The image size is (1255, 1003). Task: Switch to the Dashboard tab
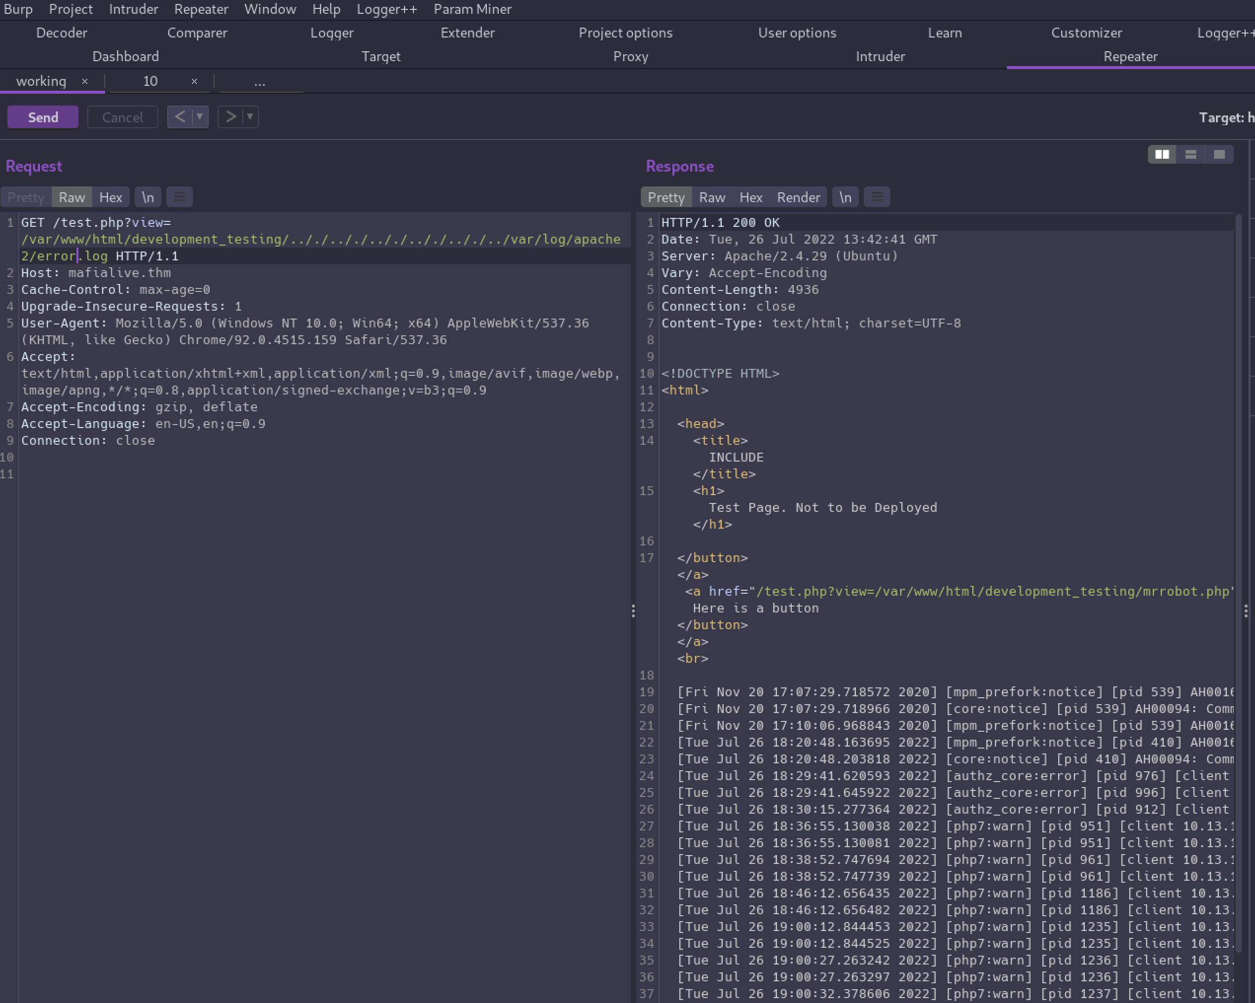126,56
